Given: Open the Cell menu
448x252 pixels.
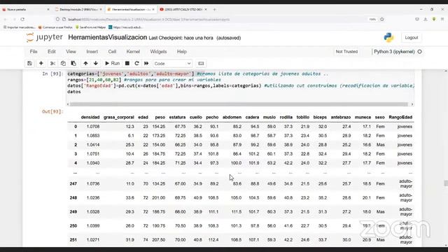Looking at the screenshot, I should click(x=112, y=52).
